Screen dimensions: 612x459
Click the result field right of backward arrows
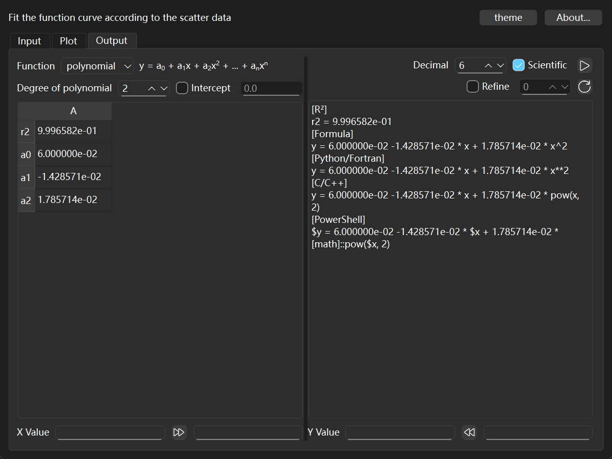click(x=538, y=432)
